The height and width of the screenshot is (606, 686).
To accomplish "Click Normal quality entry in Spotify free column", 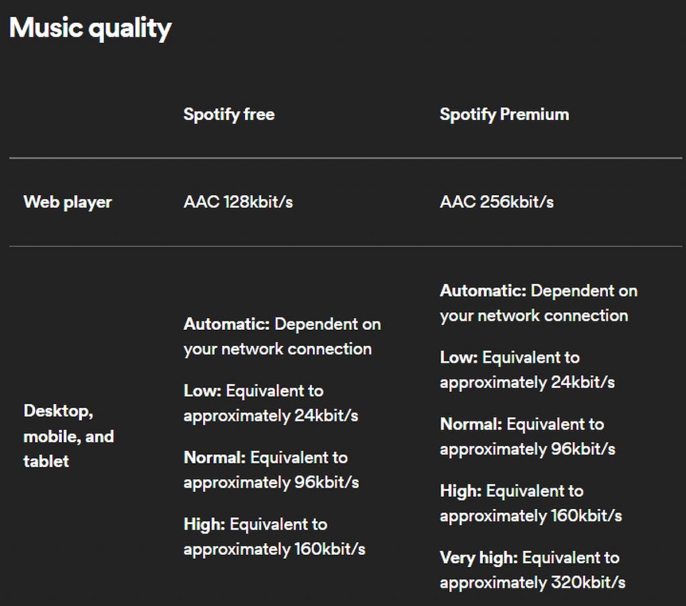I will [271, 470].
